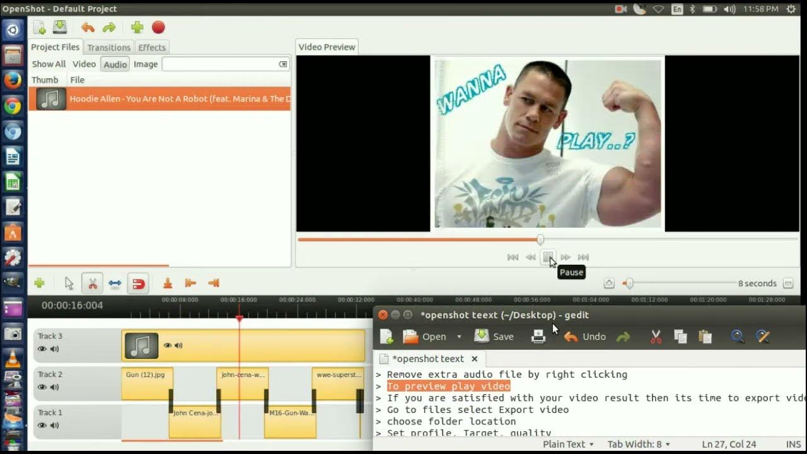Viewport: 807px width, 454px height.
Task: Select Hoodie Allen audio file row
Action: 160,99
